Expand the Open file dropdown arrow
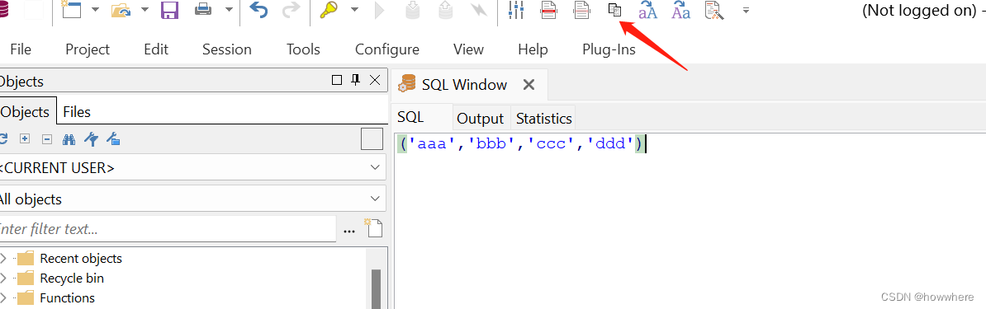986x309 pixels. (145, 9)
